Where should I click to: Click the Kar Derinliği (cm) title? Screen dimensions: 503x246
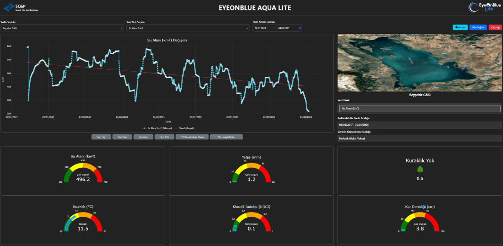click(420, 206)
